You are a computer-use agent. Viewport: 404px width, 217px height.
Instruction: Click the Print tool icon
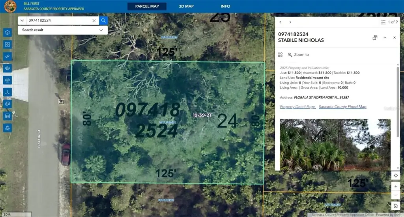tap(7, 80)
